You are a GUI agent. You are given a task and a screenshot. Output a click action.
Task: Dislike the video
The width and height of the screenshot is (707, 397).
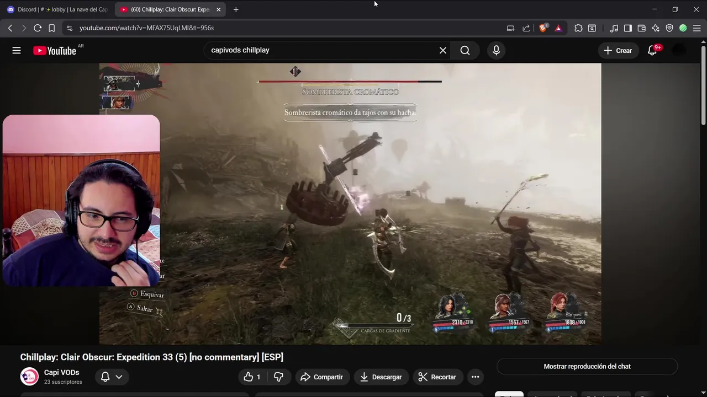coord(278,377)
